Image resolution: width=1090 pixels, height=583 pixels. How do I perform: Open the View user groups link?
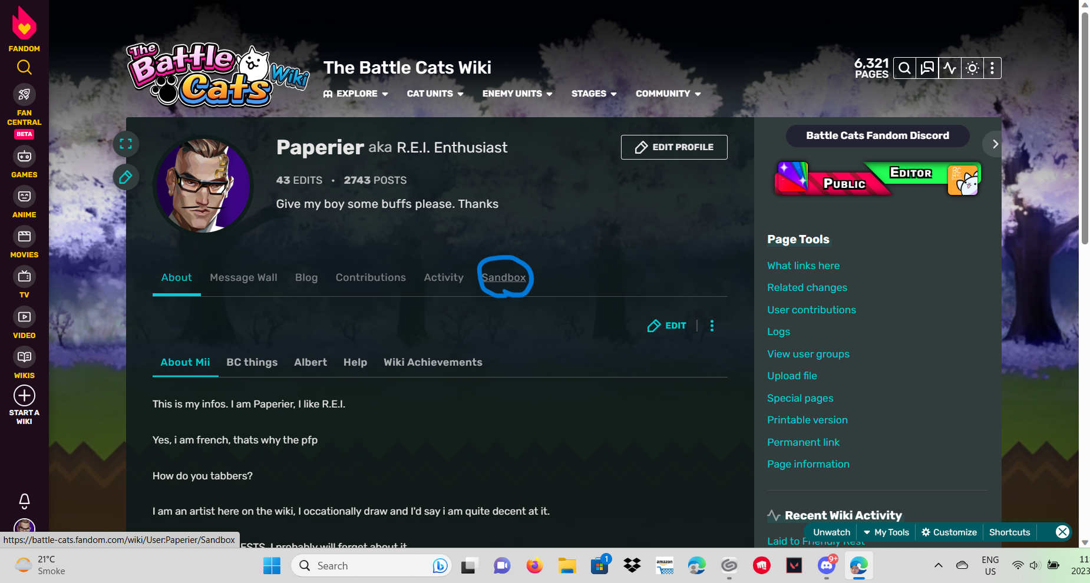click(x=808, y=354)
